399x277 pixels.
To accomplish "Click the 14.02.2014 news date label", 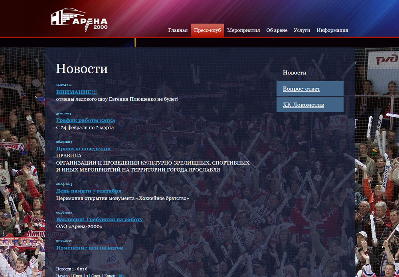I will pos(64,85).
